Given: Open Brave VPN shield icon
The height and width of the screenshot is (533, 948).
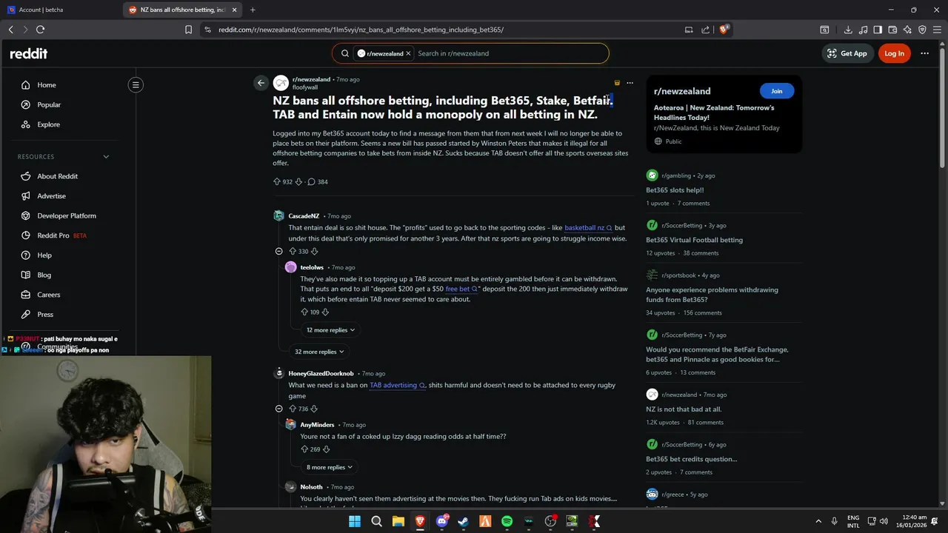Looking at the screenshot, I should click(x=922, y=30).
